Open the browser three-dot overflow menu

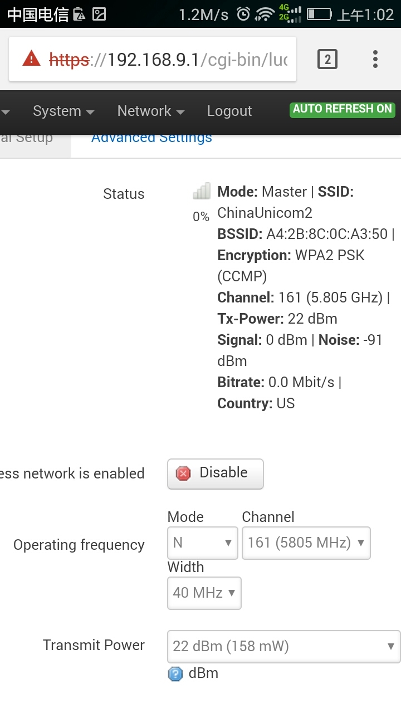375,58
